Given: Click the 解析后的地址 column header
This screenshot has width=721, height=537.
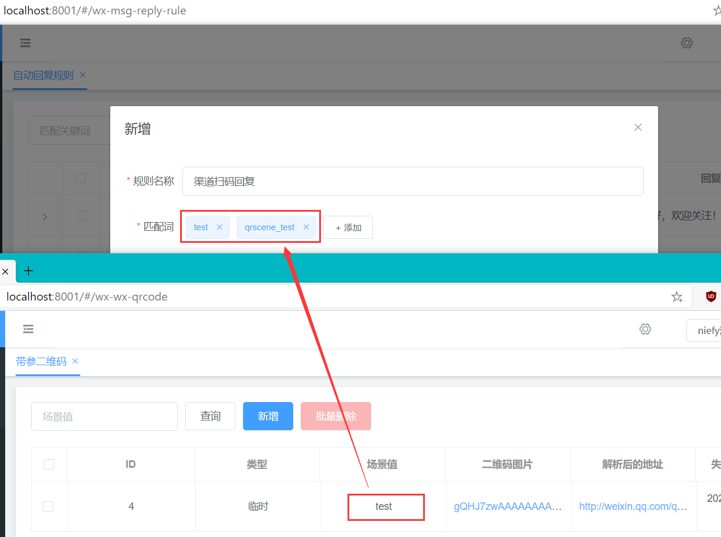Looking at the screenshot, I should (x=633, y=464).
